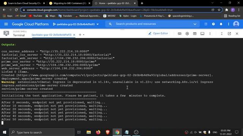243x136 pixels.
Task: Open OBS Studio from the taskbar
Action: 136,132
